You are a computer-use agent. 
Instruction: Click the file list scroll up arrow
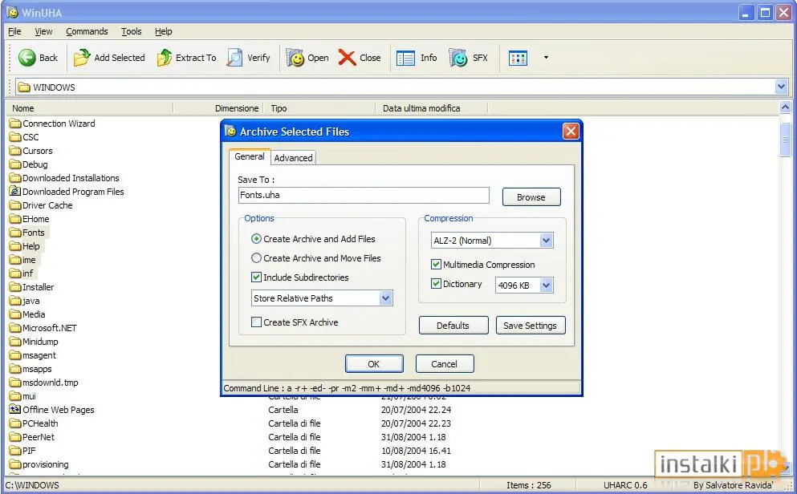785,107
